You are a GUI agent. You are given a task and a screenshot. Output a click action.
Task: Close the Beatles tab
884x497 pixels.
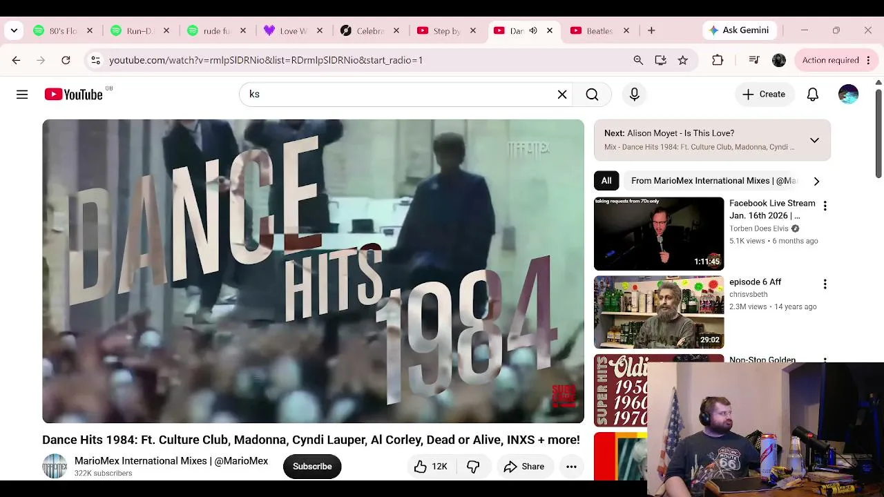click(626, 30)
